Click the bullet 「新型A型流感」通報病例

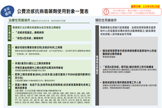29,38
